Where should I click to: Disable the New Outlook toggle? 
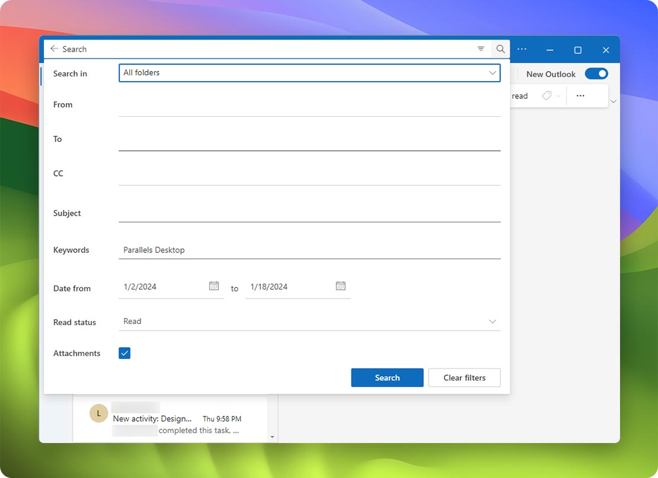pos(596,73)
